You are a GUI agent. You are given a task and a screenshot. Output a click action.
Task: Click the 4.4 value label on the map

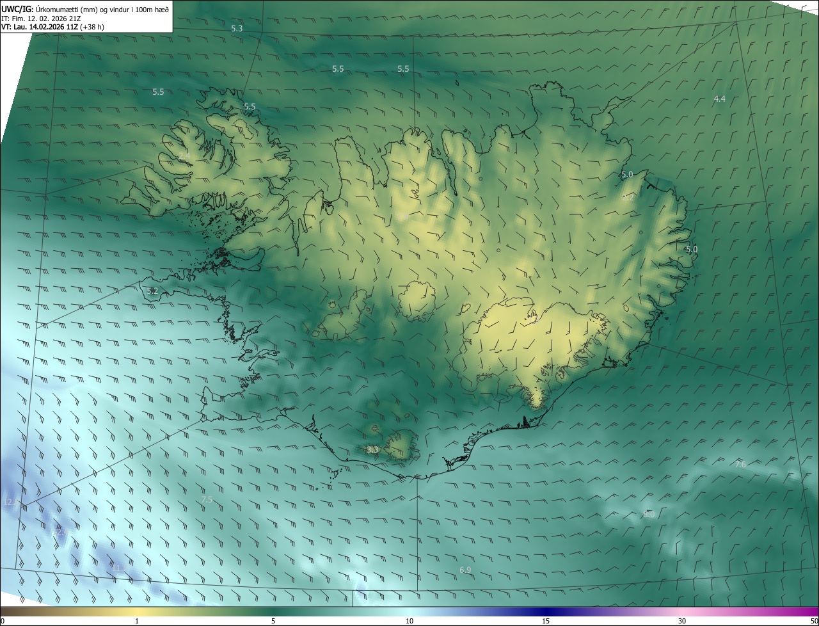(x=719, y=99)
